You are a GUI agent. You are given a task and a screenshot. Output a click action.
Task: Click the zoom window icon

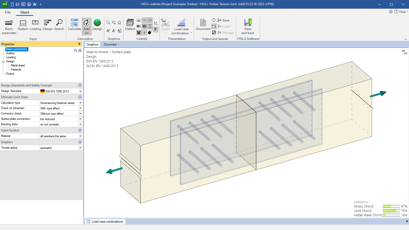click(114, 22)
